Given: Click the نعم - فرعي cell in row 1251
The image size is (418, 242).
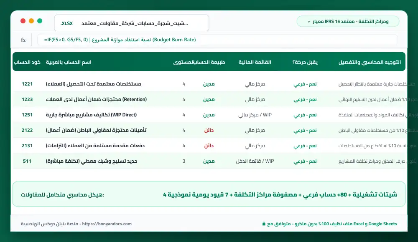Looking at the screenshot, I should coord(305,115).
